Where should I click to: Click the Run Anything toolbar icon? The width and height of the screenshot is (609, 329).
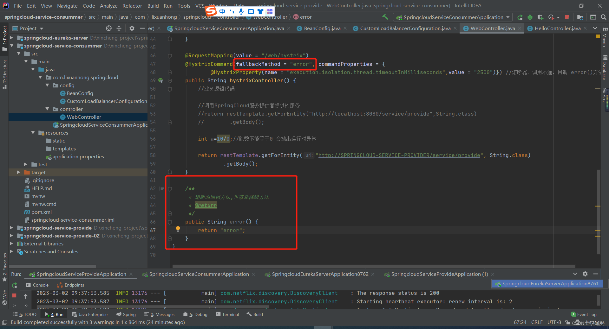[x=593, y=17]
